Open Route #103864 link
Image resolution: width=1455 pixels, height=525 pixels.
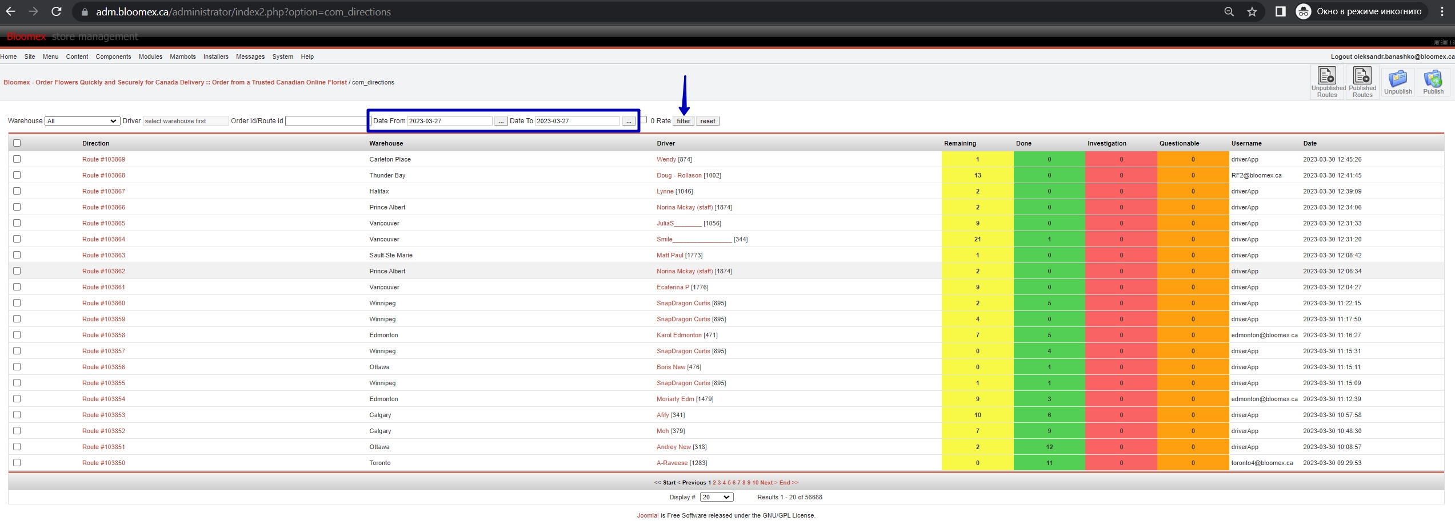pos(103,239)
